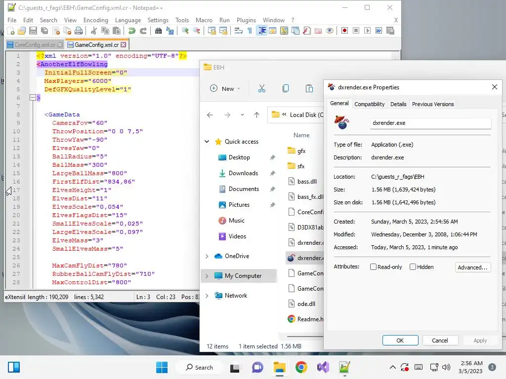Open the Encoding menu
Image resolution: width=506 pixels, height=379 pixels.
tap(96, 20)
